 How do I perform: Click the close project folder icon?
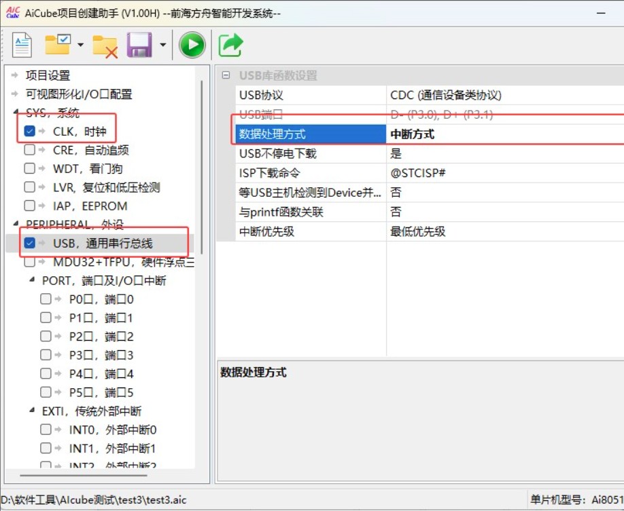pyautogui.click(x=105, y=45)
